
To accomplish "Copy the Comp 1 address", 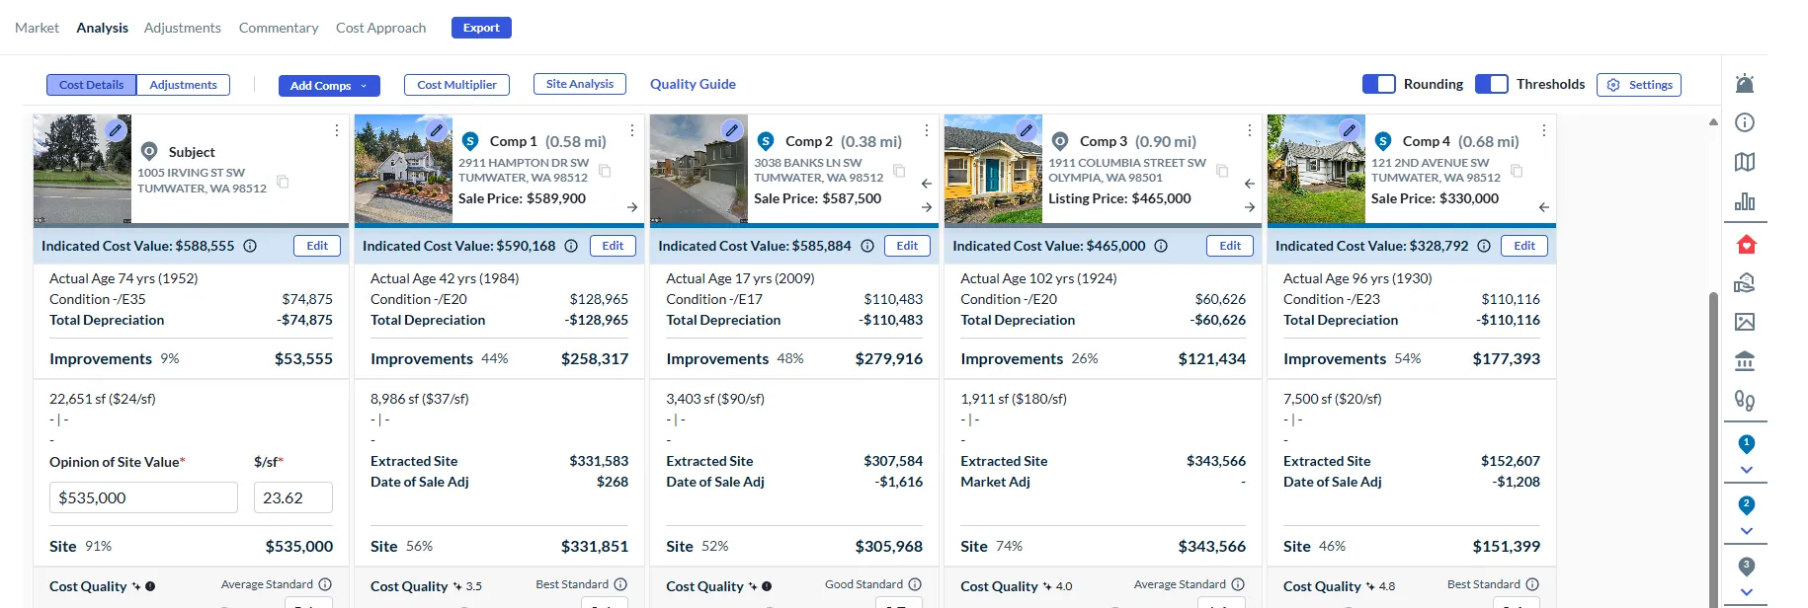I will [605, 171].
